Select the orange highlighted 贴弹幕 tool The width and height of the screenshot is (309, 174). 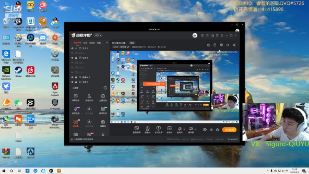[x=75, y=123]
